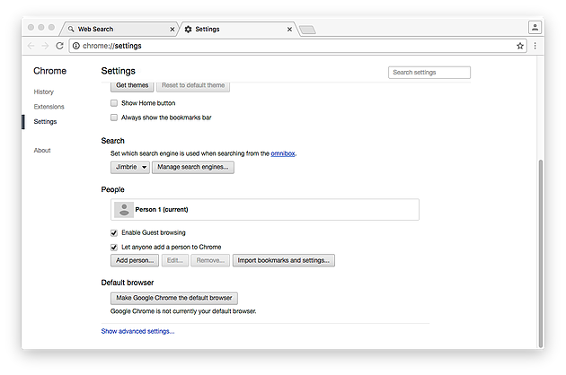The image size is (566, 375).
Task: Close the Settings tab
Action: point(289,30)
